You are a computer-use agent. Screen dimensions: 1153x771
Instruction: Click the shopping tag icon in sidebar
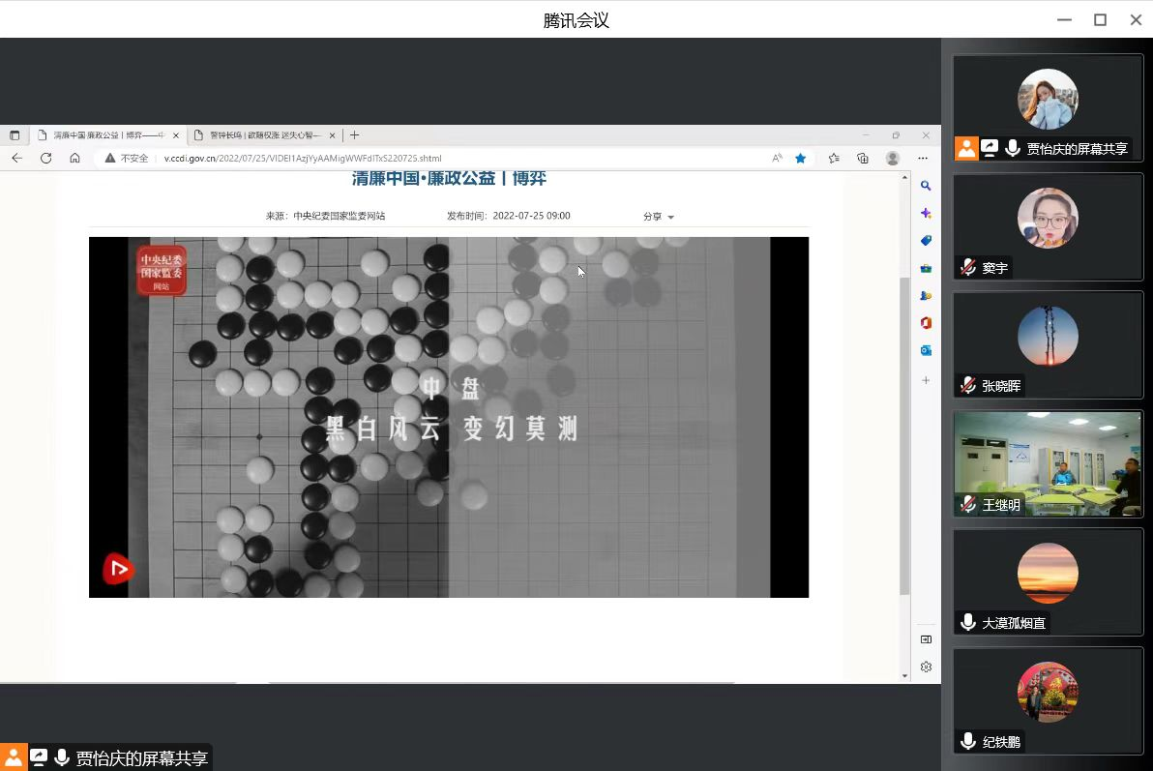(926, 240)
